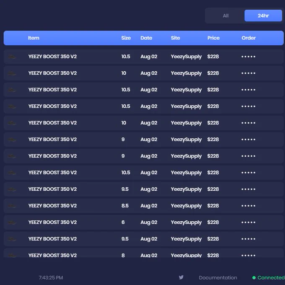The height and width of the screenshot is (285, 285).
Task: Check the Connected status indicator
Action: point(269,278)
